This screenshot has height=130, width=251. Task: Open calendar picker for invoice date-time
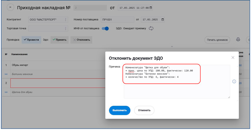click(x=150, y=8)
